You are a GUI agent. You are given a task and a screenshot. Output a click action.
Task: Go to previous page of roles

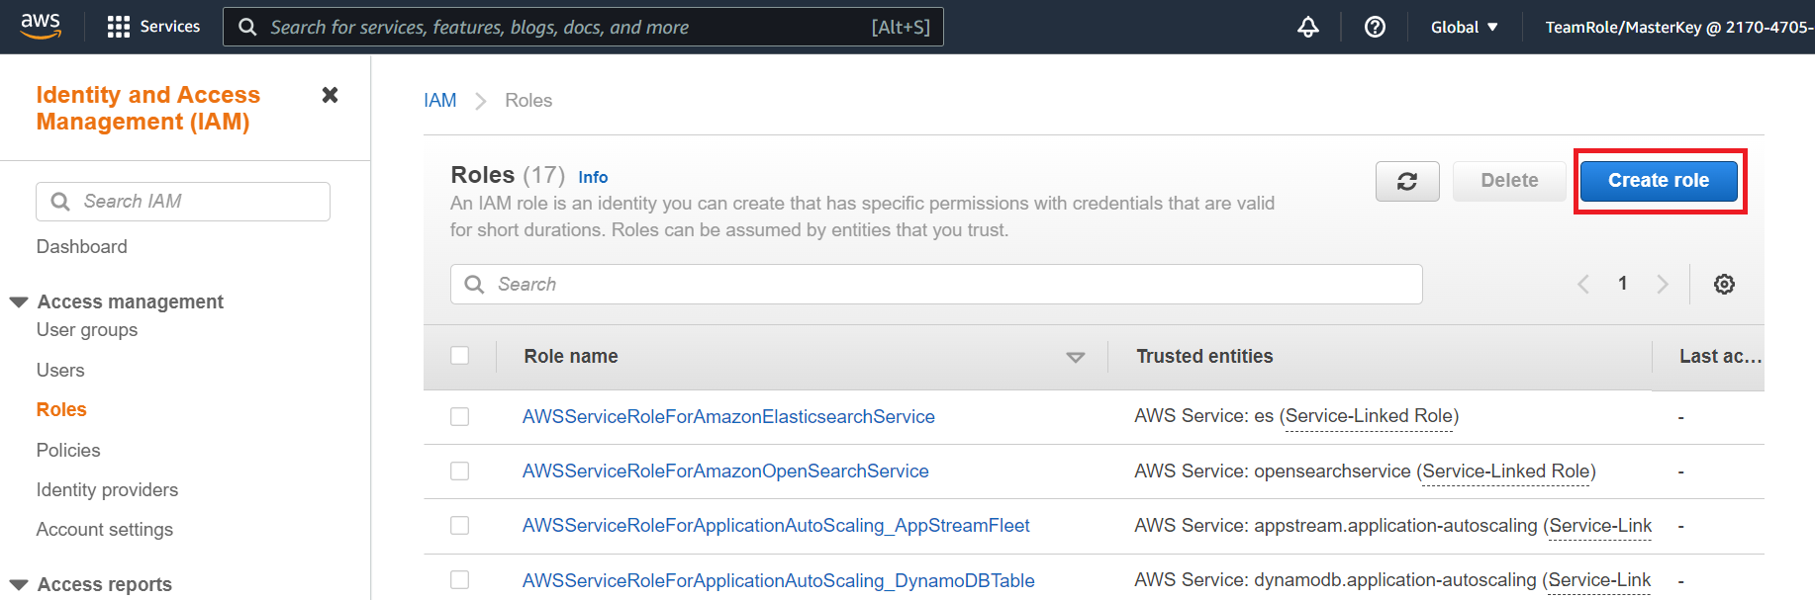(x=1583, y=285)
